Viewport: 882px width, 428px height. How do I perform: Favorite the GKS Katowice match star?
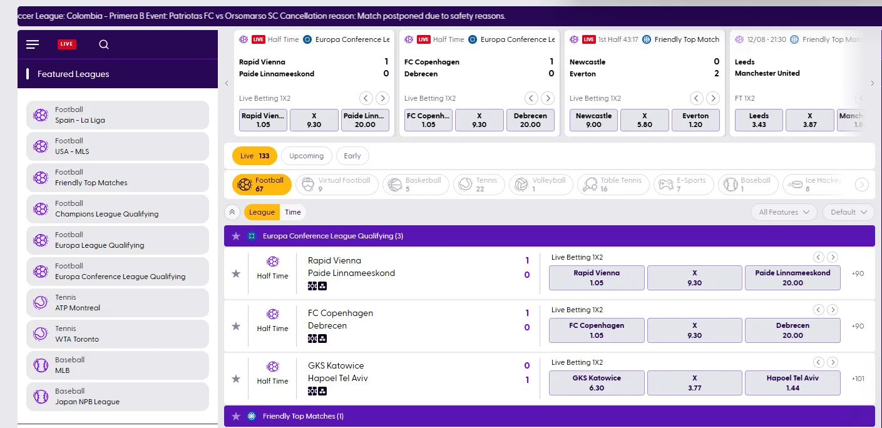(x=236, y=379)
